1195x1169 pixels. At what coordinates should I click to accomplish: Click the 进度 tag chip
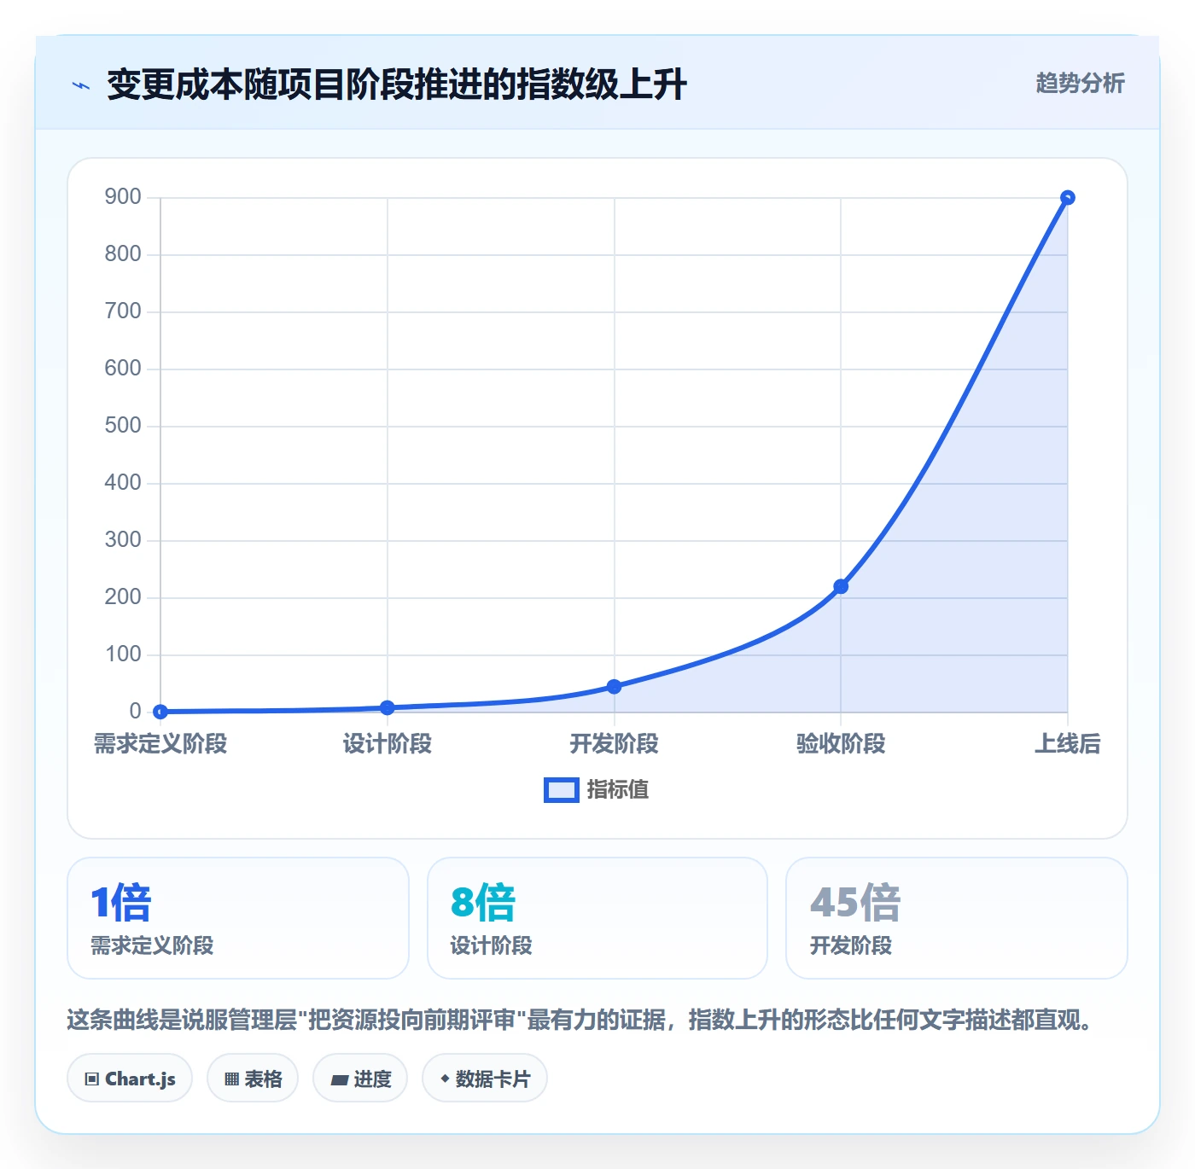click(360, 1079)
